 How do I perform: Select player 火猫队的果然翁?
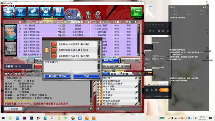[x=118, y=81]
